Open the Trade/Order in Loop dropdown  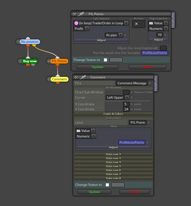tap(126, 23)
